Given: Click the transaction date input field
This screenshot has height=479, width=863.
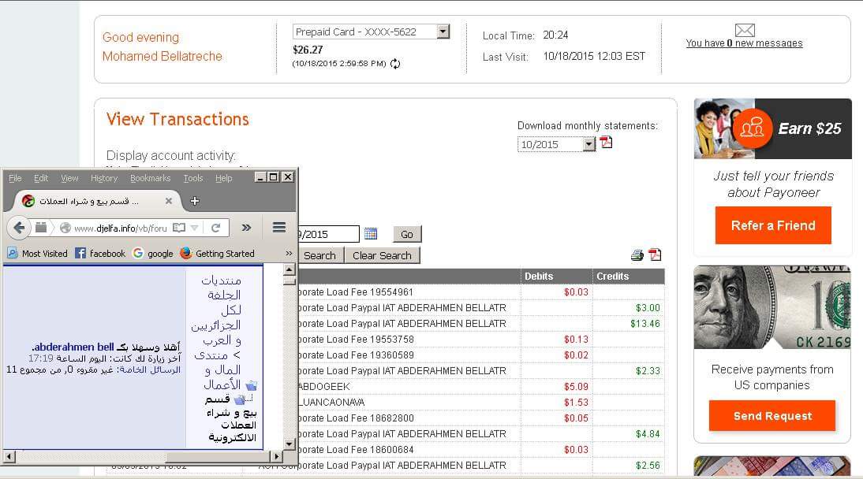Looking at the screenshot, I should coord(329,234).
